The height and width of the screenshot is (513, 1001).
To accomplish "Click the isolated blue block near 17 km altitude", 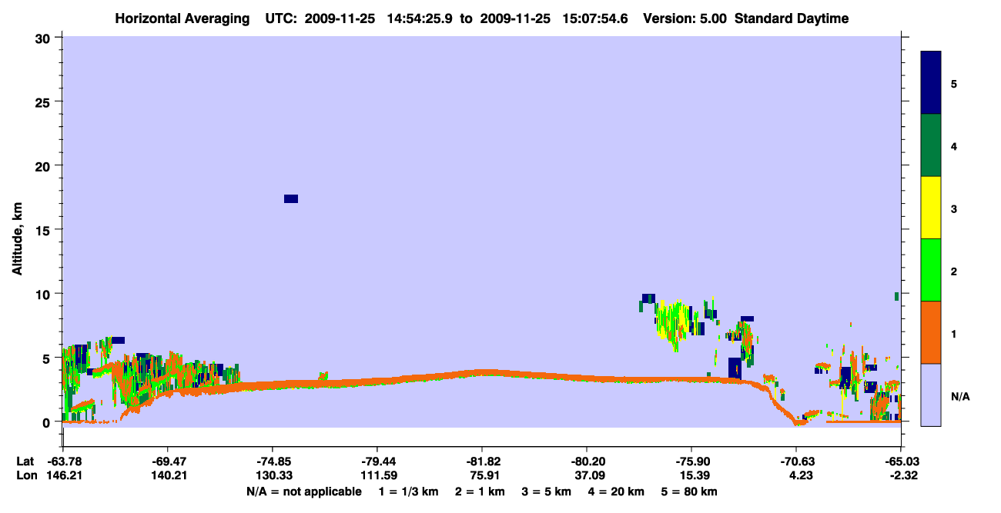I will (x=290, y=198).
